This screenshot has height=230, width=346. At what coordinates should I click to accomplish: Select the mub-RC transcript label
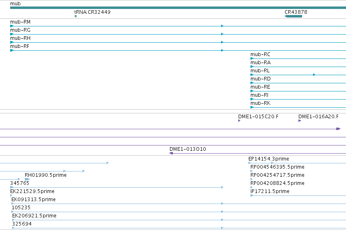pyautogui.click(x=260, y=54)
